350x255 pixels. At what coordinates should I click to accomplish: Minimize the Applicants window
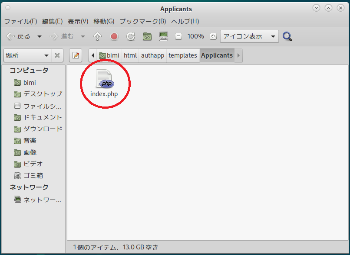click(x=316, y=8)
